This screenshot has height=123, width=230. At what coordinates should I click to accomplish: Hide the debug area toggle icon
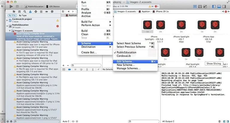(64, 69)
